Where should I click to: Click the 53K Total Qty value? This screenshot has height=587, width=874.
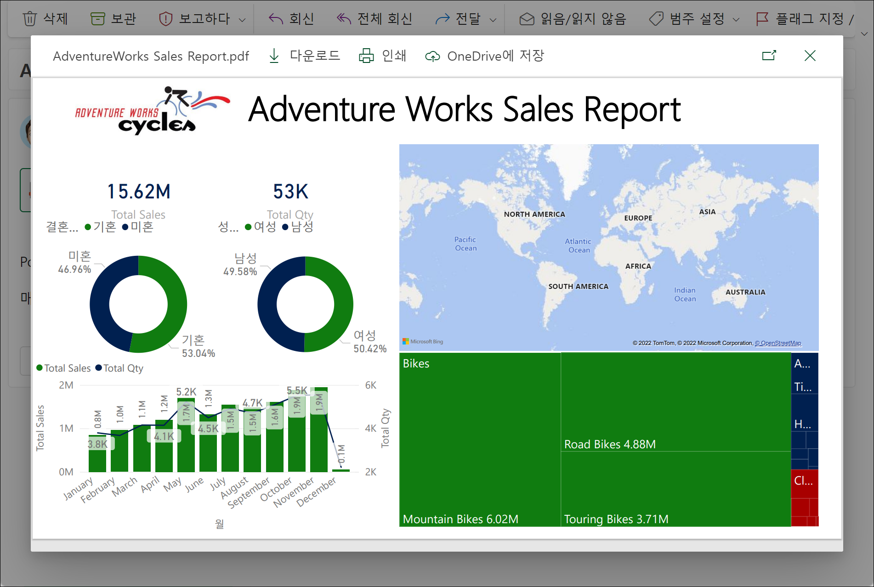coord(290,192)
